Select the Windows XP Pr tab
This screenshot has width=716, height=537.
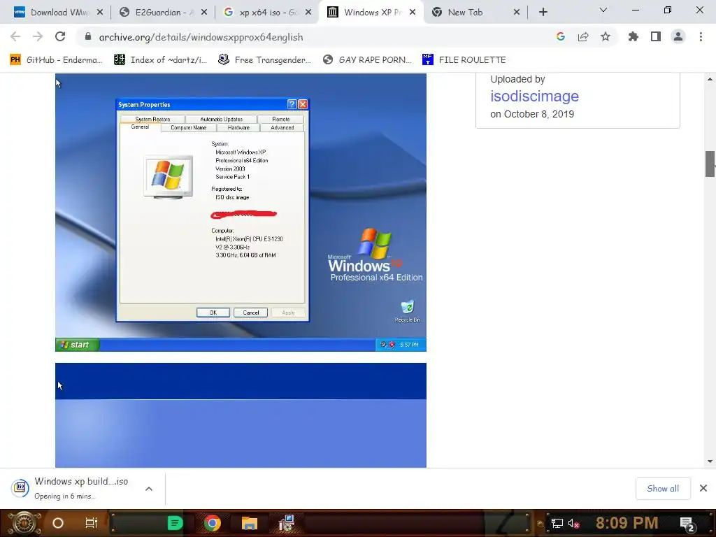[371, 13]
